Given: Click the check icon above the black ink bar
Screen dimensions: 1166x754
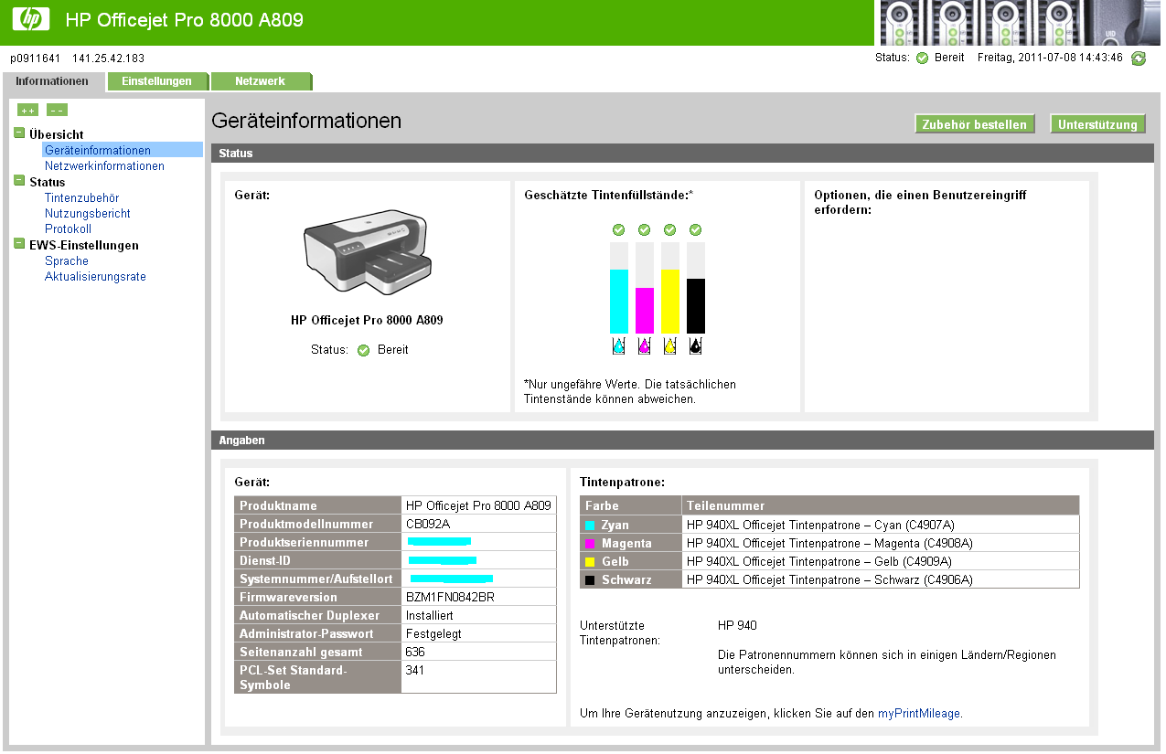Looking at the screenshot, I should [696, 229].
